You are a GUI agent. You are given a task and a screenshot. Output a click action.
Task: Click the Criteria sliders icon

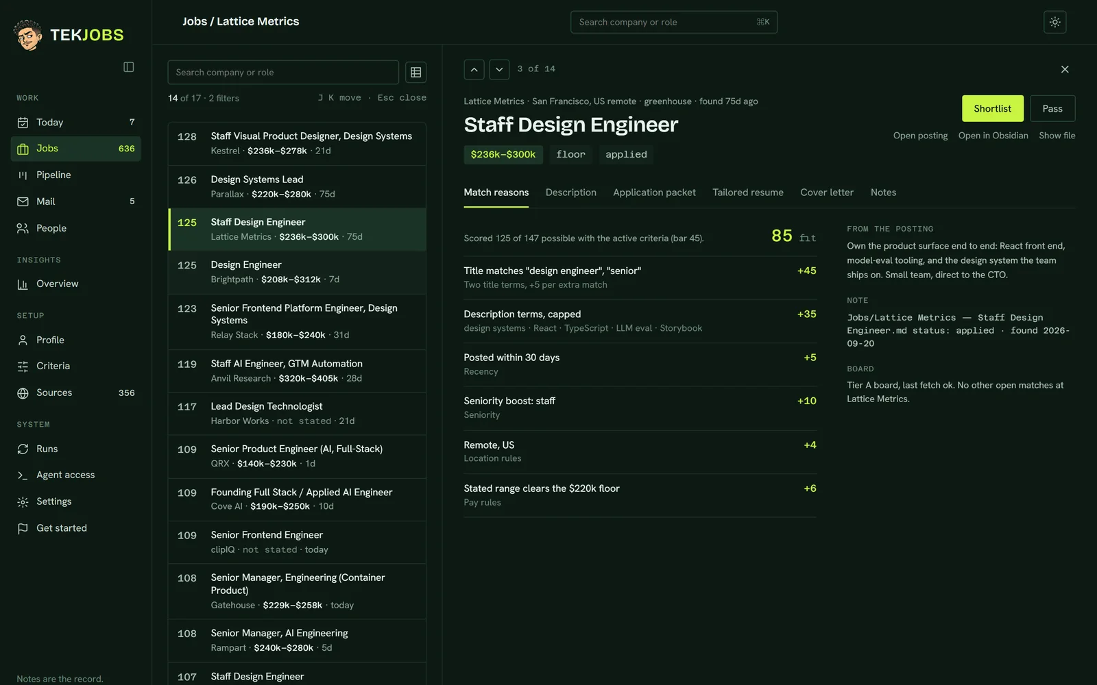pyautogui.click(x=23, y=366)
